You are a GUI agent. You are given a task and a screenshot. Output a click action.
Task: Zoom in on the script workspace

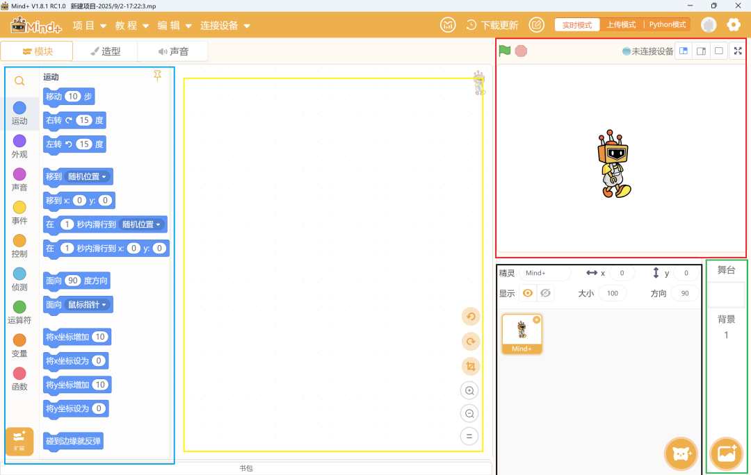470,391
